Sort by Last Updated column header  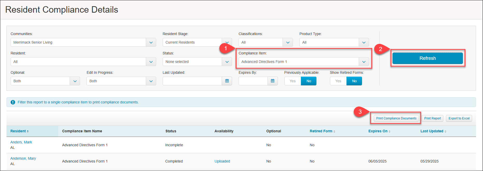pyautogui.click(x=433, y=131)
